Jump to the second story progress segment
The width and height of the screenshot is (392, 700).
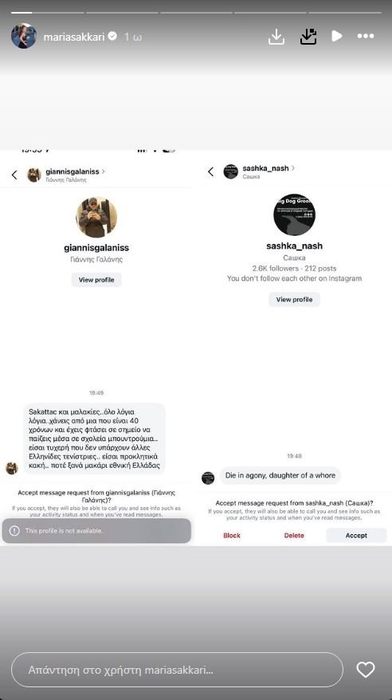[122, 13]
